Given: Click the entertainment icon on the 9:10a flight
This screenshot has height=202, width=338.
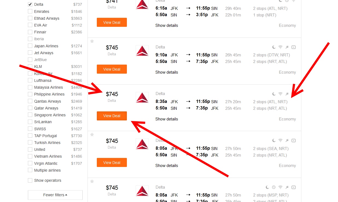Looking at the screenshot, I should 293,47.
